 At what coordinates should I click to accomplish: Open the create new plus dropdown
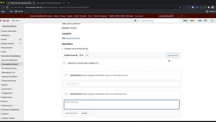point(136,21)
